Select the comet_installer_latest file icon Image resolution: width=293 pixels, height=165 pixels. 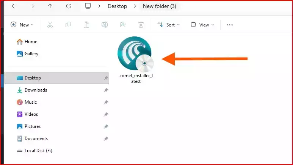coord(135,54)
